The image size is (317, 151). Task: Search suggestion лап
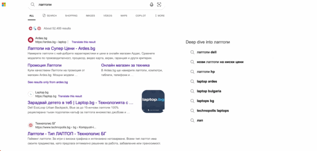point(200,120)
